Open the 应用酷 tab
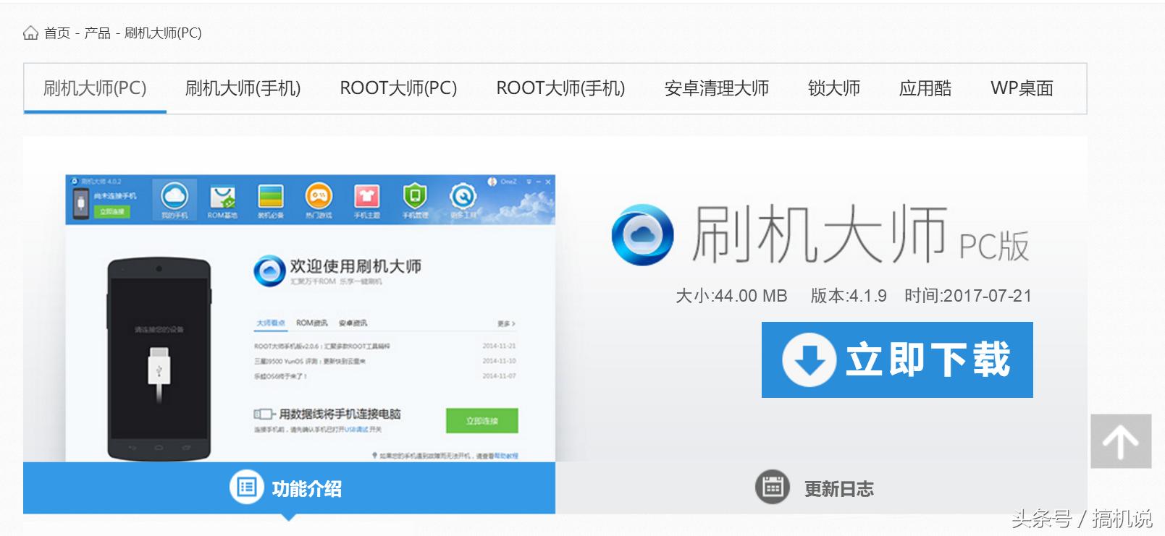 [x=925, y=88]
